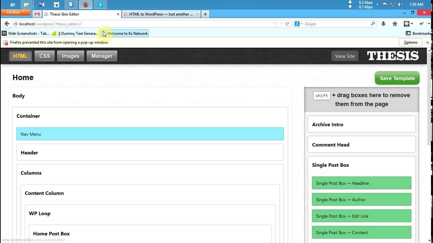Select the Content Column box
The height and width of the screenshot is (243, 433).
click(x=44, y=193)
